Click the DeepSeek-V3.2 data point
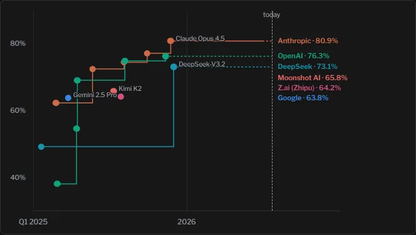The image size is (416, 235). (x=174, y=67)
